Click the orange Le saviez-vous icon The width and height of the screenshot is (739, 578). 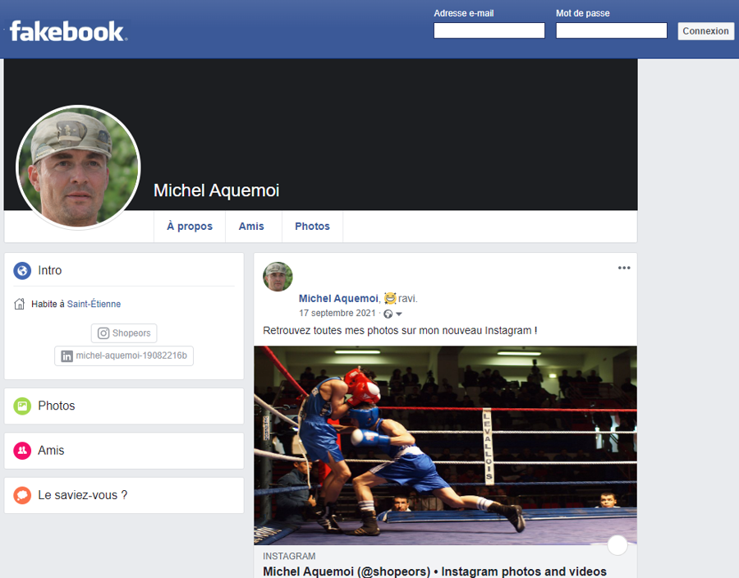pyautogui.click(x=22, y=496)
